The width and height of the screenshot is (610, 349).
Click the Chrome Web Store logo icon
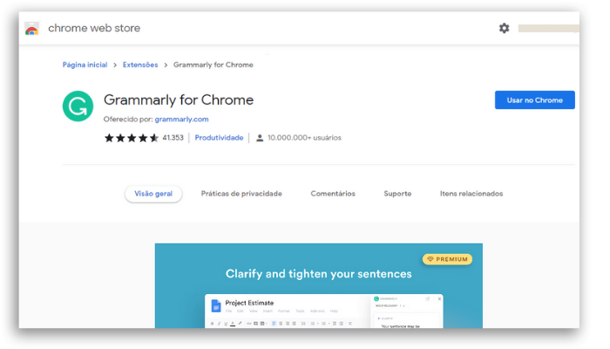pyautogui.click(x=32, y=29)
